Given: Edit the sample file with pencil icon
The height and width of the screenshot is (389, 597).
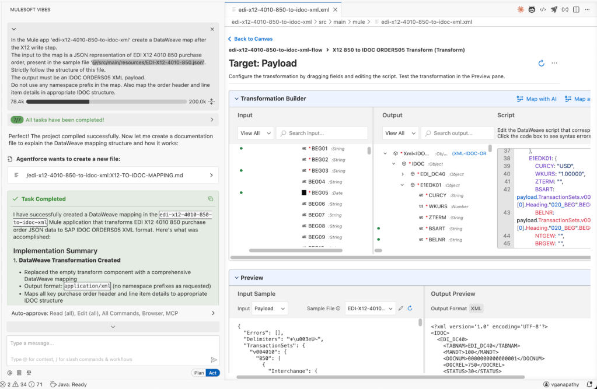Looking at the screenshot, I should click(x=400, y=308).
